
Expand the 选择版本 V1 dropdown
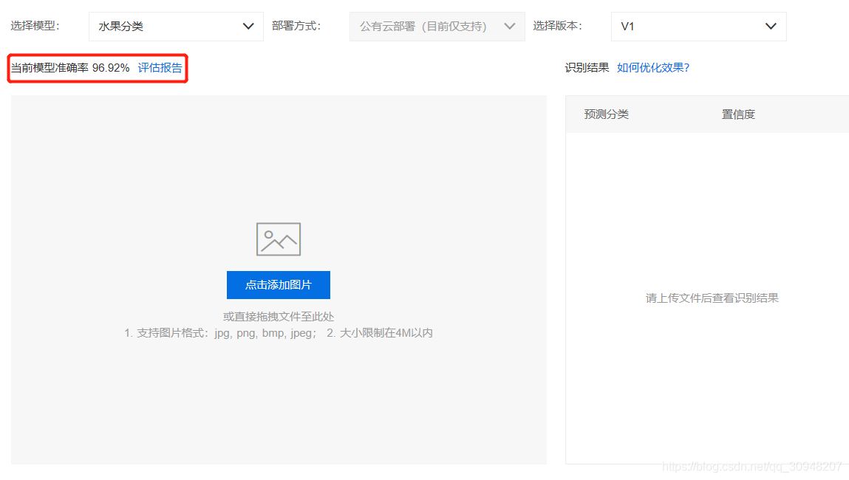click(698, 26)
